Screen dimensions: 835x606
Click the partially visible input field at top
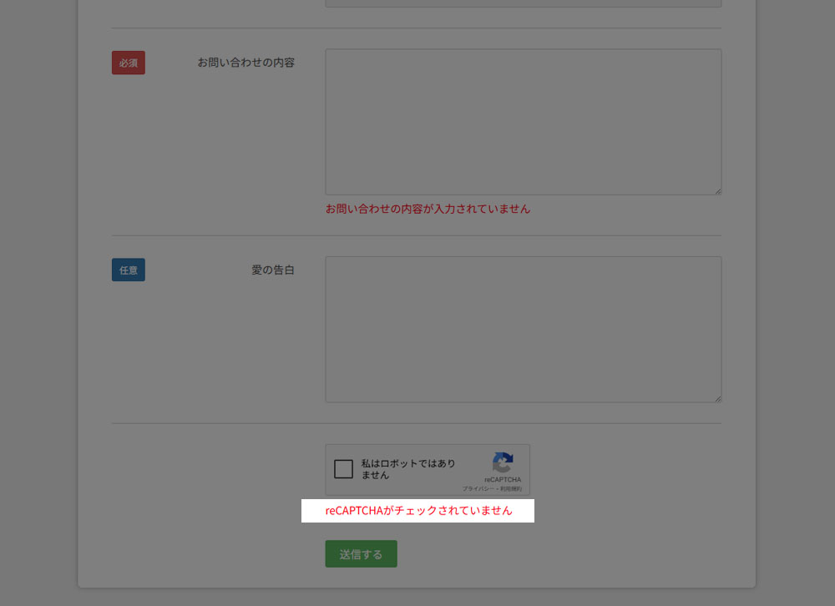tap(523, 3)
